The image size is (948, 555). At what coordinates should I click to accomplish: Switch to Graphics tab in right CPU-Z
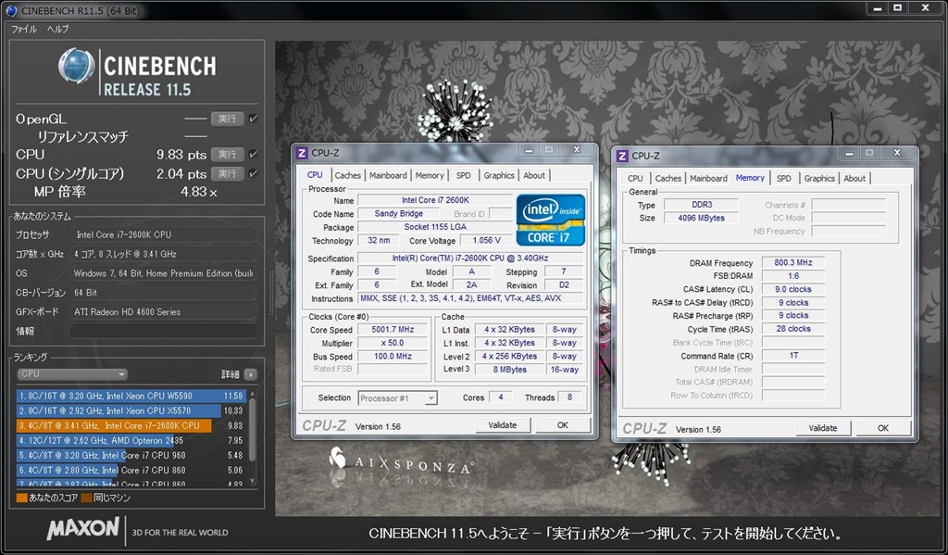coord(819,179)
